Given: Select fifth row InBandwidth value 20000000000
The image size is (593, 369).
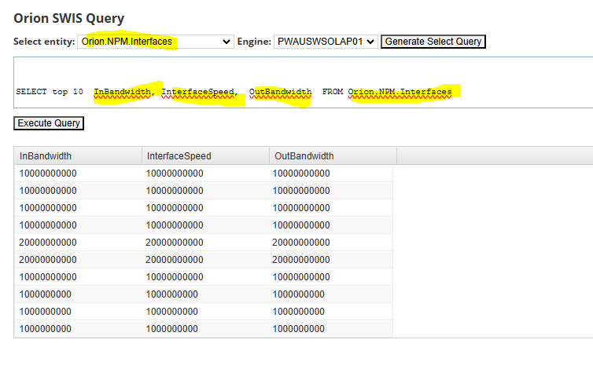Looking at the screenshot, I should click(48, 243).
